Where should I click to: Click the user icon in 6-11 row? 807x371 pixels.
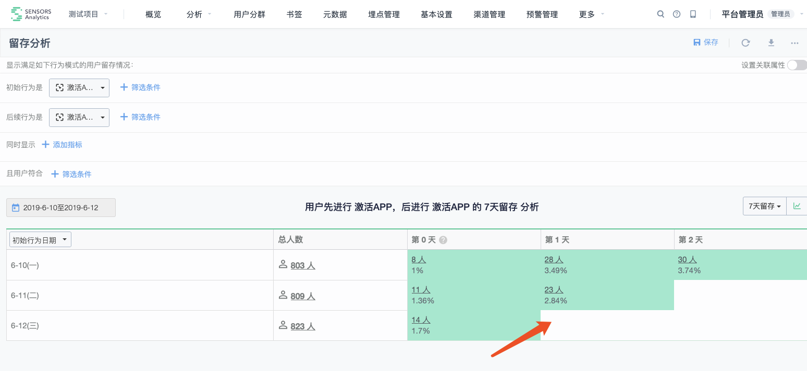click(283, 295)
